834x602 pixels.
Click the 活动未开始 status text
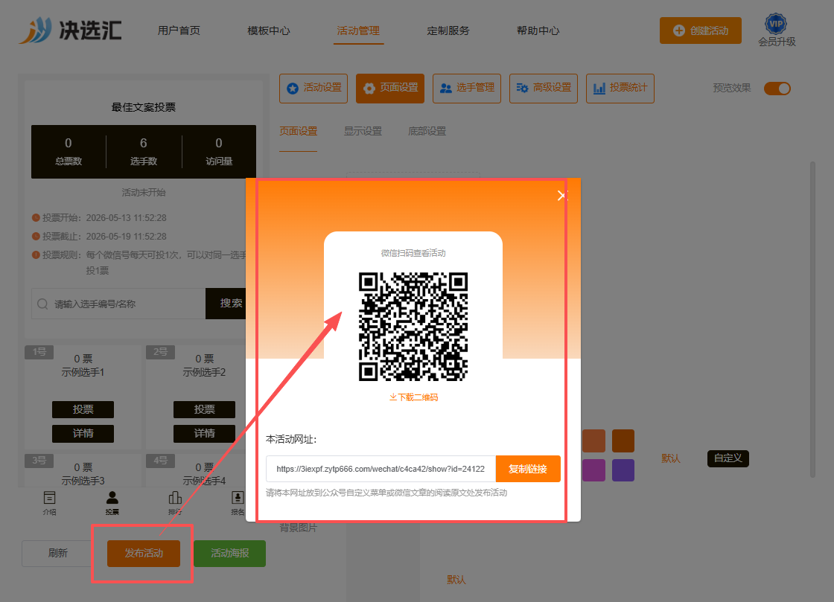coord(144,192)
